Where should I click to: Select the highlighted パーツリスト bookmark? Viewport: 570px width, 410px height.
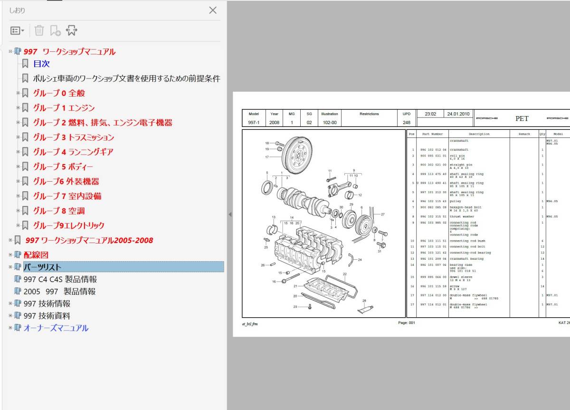coord(123,267)
